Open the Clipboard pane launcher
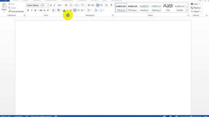Screen dimensions: 209x117 24,15
